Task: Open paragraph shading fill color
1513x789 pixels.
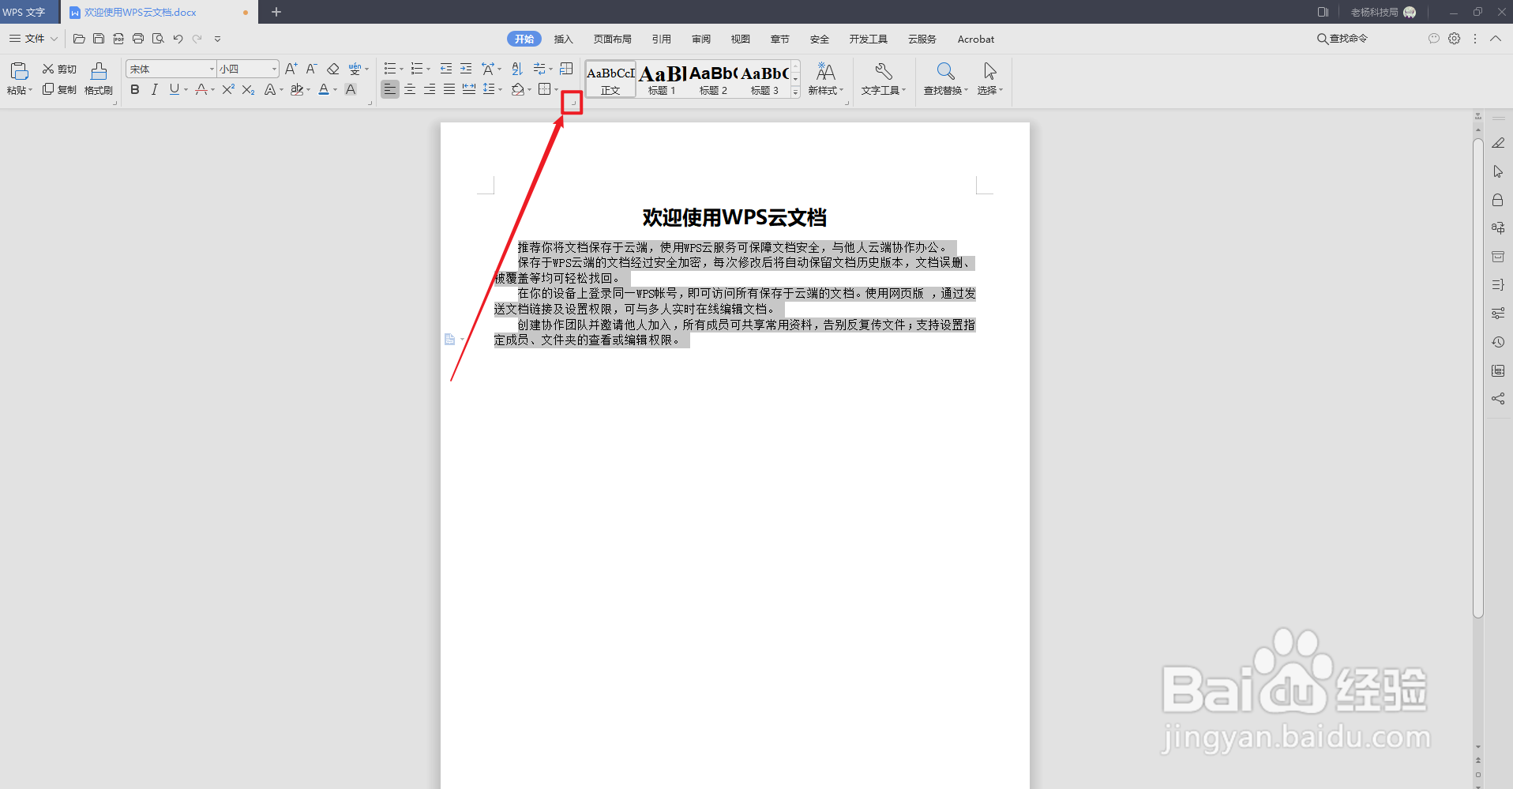Action: (518, 90)
